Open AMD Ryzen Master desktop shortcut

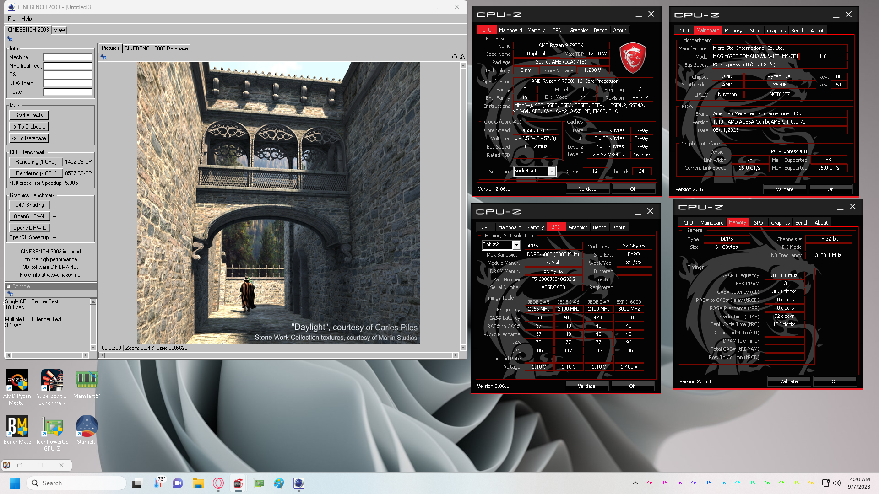[17, 387]
